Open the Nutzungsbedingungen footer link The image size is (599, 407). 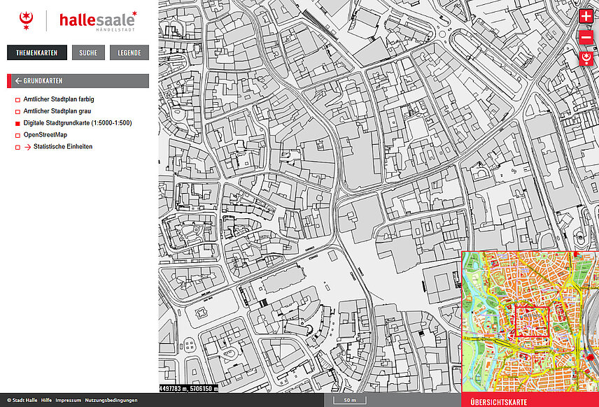click(111, 401)
